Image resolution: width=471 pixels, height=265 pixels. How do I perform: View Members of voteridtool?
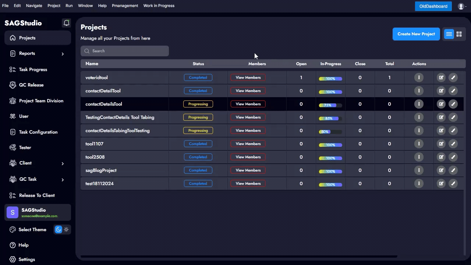[248, 78]
